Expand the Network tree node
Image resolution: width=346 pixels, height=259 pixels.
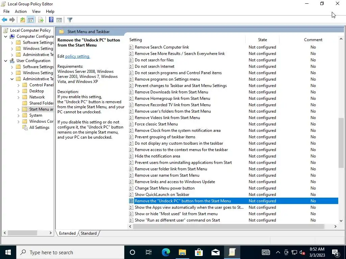[18, 97]
